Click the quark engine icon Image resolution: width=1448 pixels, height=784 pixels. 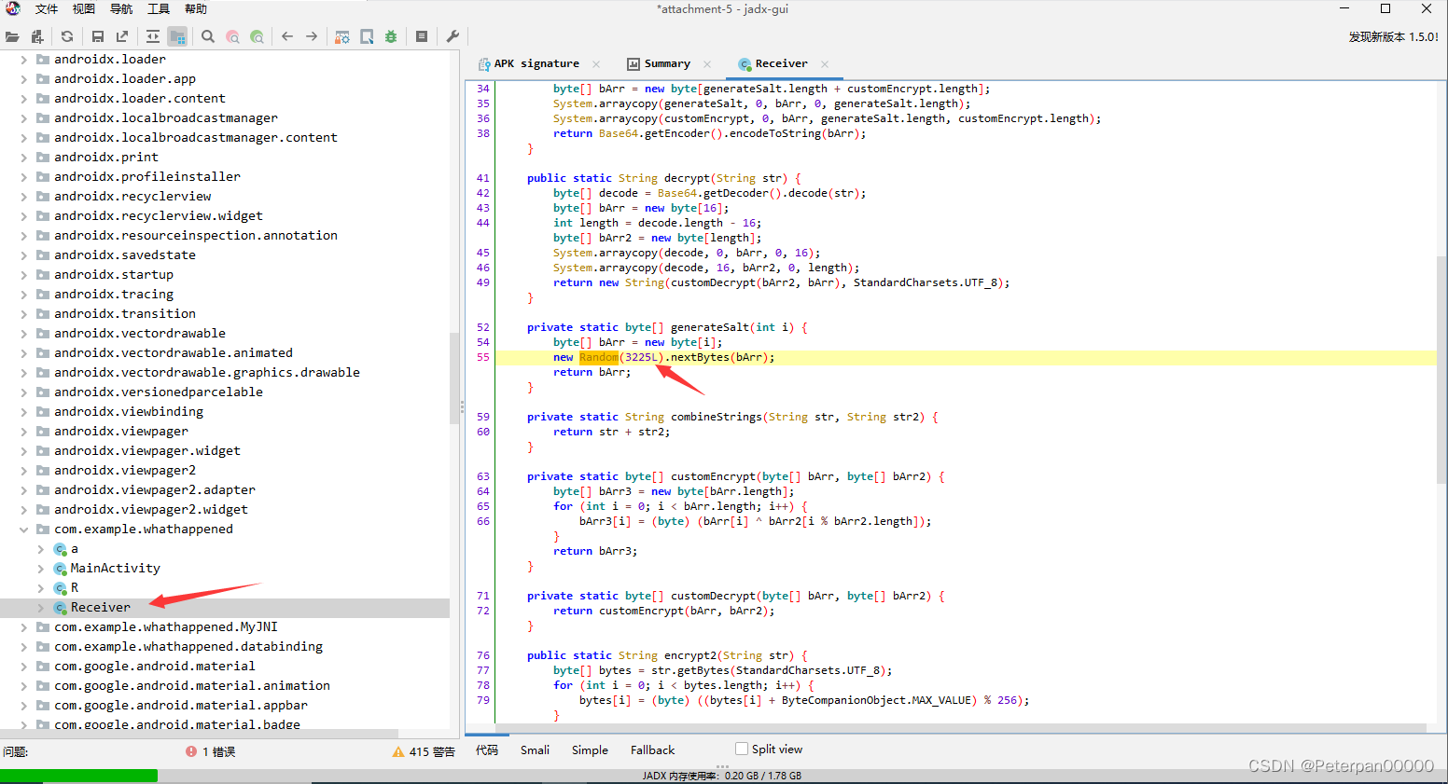(367, 36)
